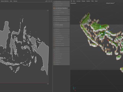Screen dimensions: 123x92
Task: Click Cycle UV CCW command
Action: coord(61,54)
